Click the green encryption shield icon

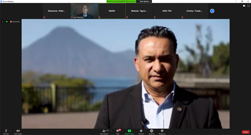pos(7,22)
